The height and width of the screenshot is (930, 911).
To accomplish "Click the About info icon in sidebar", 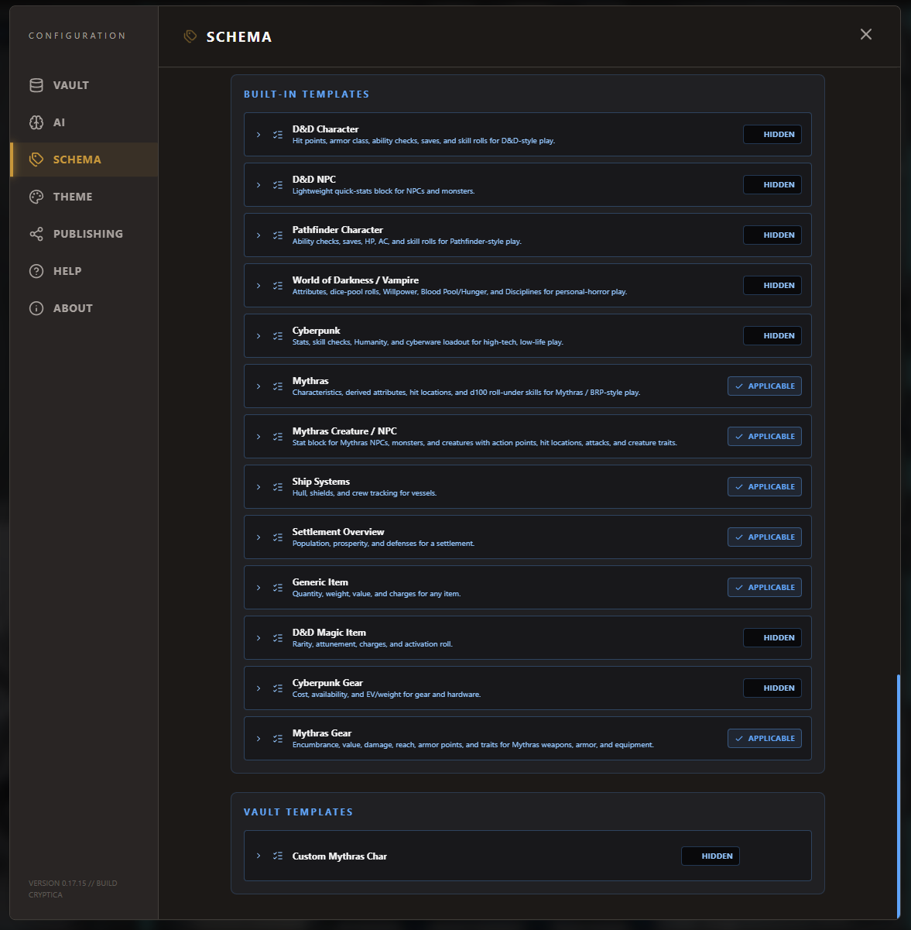I will point(36,308).
